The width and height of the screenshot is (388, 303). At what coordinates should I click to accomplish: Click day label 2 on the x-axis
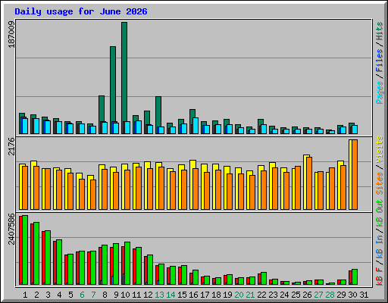point(36,295)
